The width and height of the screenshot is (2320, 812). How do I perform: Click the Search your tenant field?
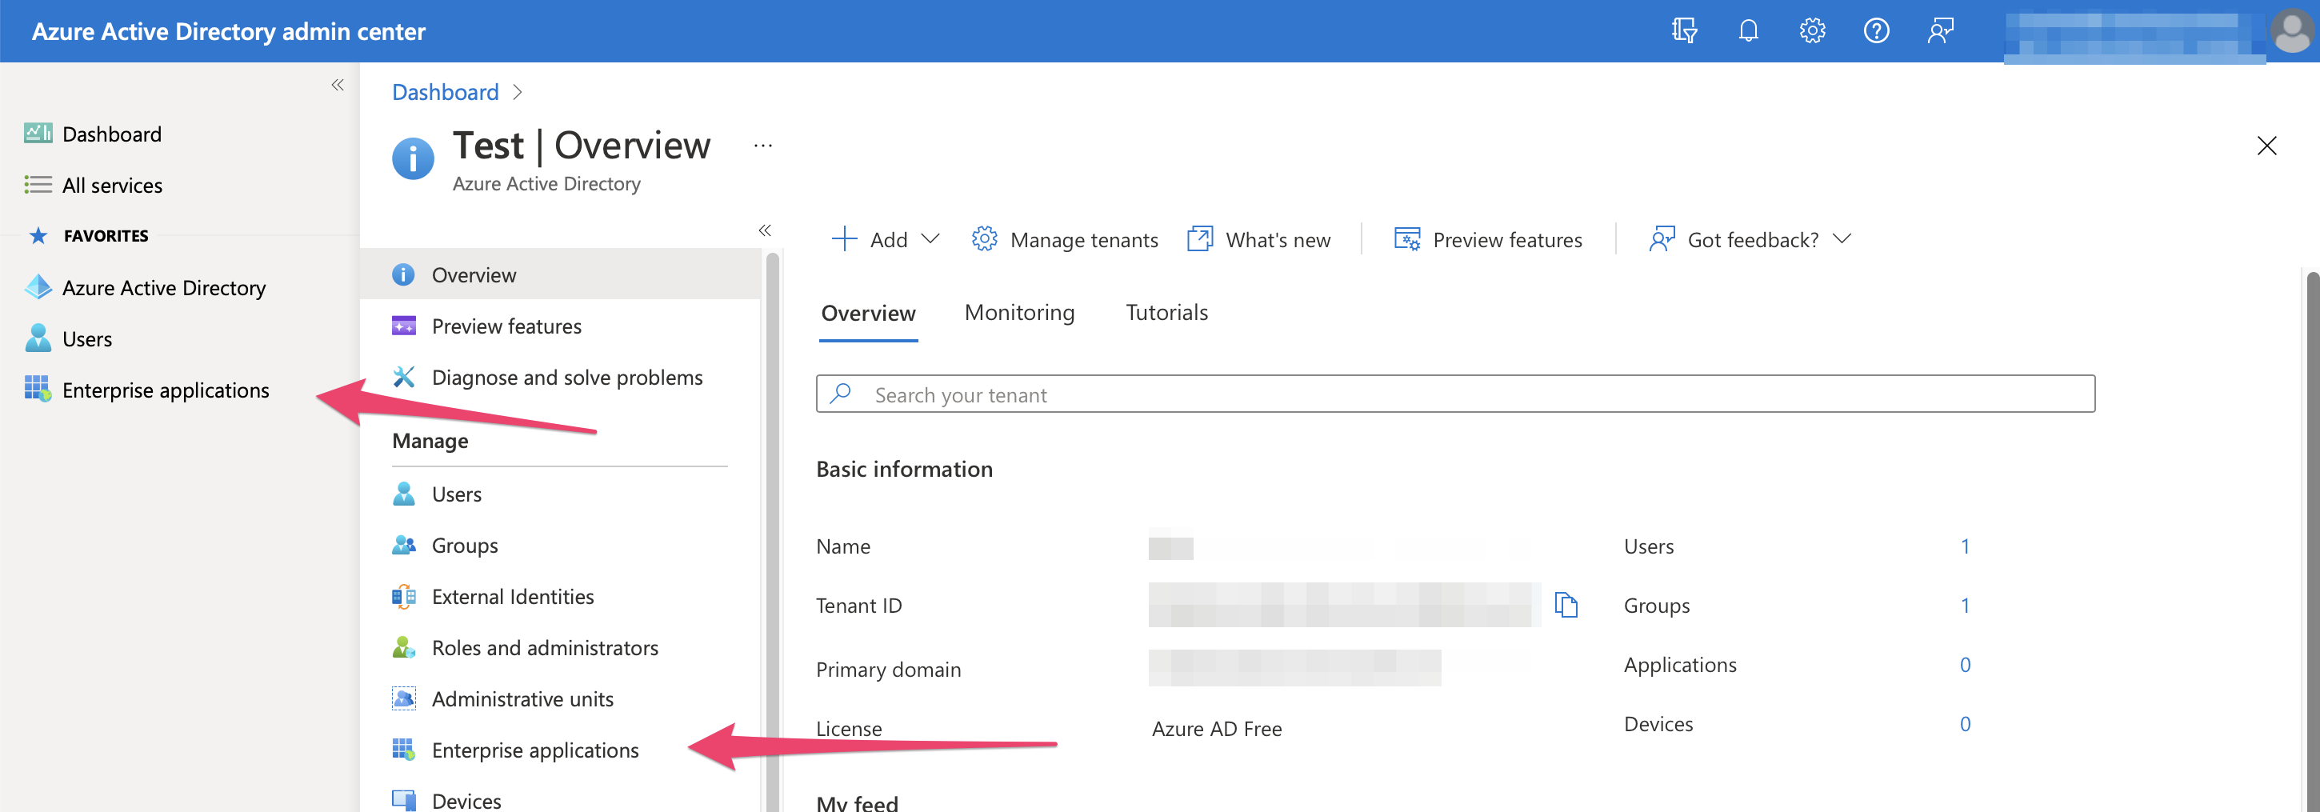(1454, 394)
